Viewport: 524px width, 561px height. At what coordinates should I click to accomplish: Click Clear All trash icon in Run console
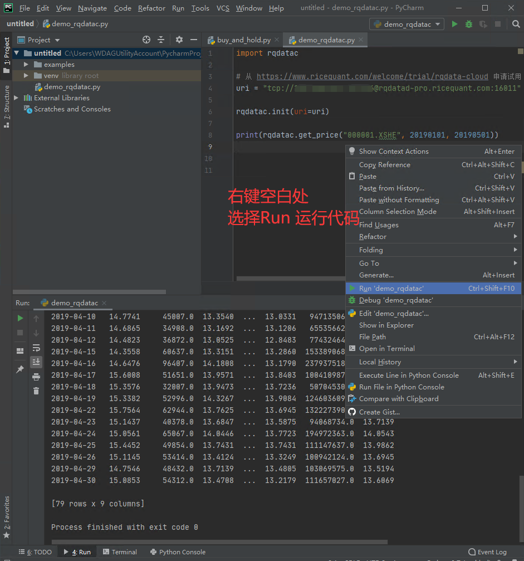tap(36, 391)
